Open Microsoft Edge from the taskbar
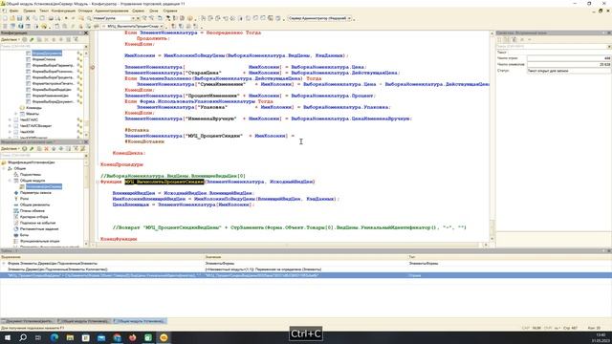This screenshot has height=344, width=612. [x=55, y=337]
